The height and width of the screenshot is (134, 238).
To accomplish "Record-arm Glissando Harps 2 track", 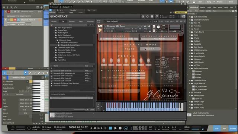I will [15, 20].
